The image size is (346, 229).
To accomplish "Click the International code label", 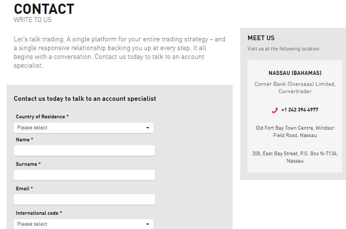I will (x=39, y=213).
